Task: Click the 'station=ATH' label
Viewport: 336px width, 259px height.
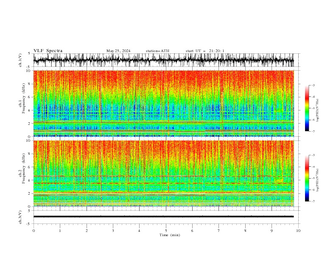Action: click(157, 51)
